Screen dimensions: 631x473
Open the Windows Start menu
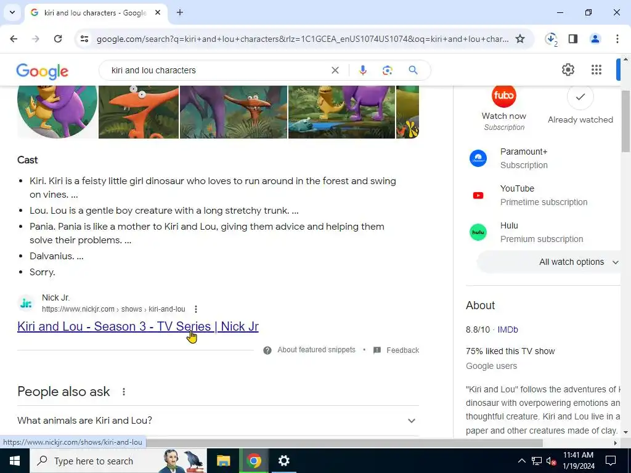coord(15,461)
